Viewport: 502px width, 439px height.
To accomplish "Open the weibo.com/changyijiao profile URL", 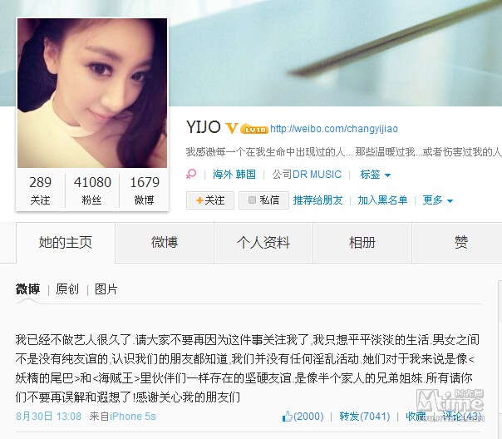I will pos(334,129).
